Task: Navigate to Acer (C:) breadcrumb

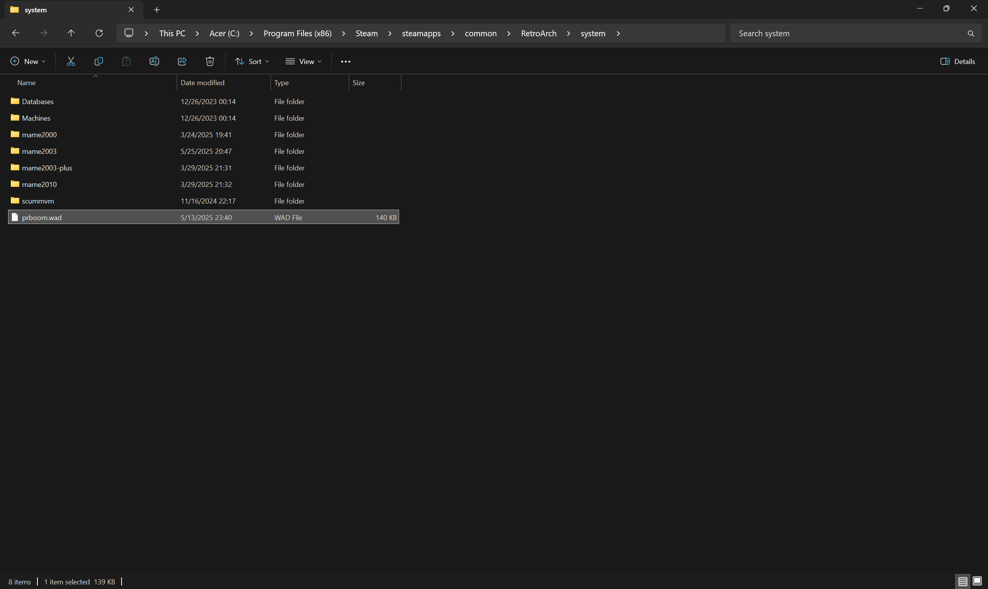Action: [225, 33]
